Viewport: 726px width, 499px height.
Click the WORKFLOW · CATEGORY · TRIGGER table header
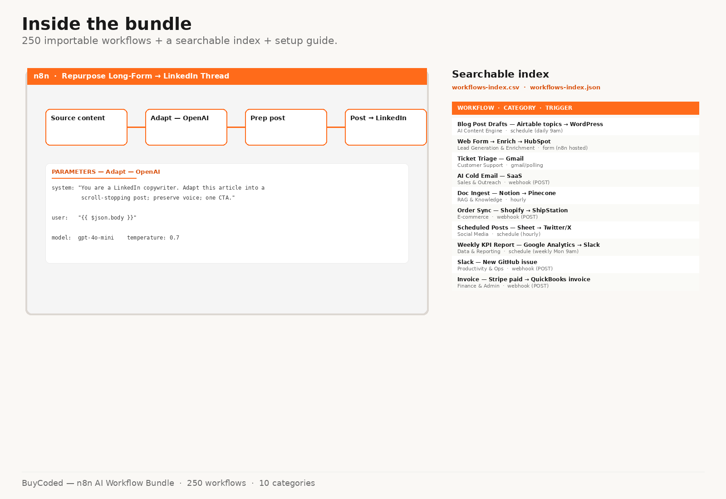(575, 108)
